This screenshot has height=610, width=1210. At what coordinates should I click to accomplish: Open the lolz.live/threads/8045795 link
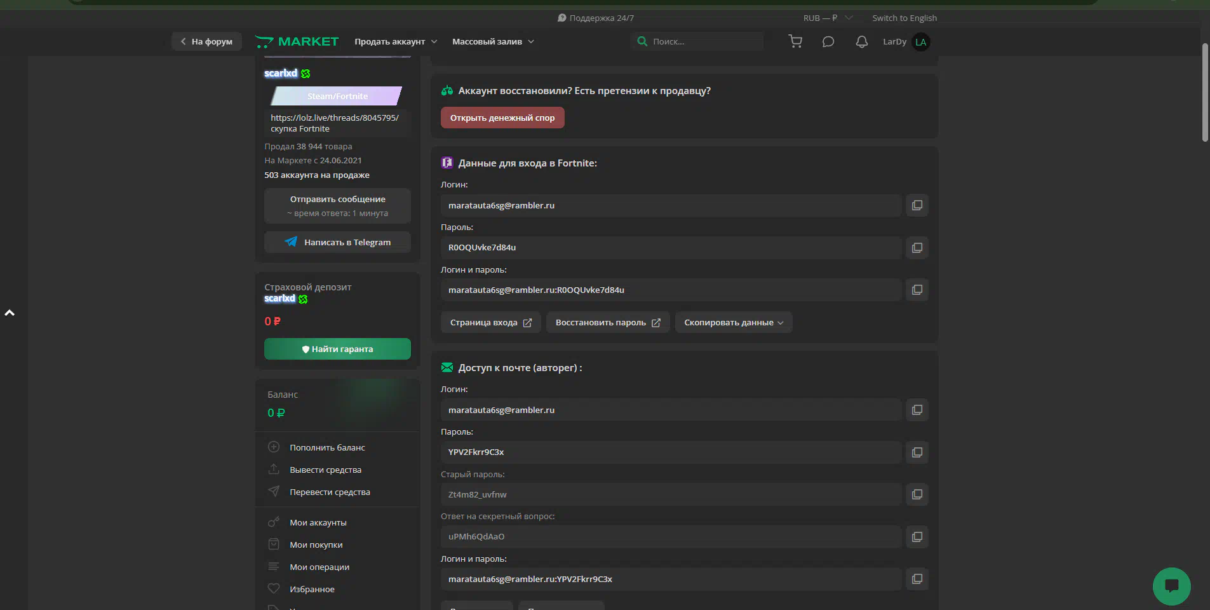tap(335, 118)
